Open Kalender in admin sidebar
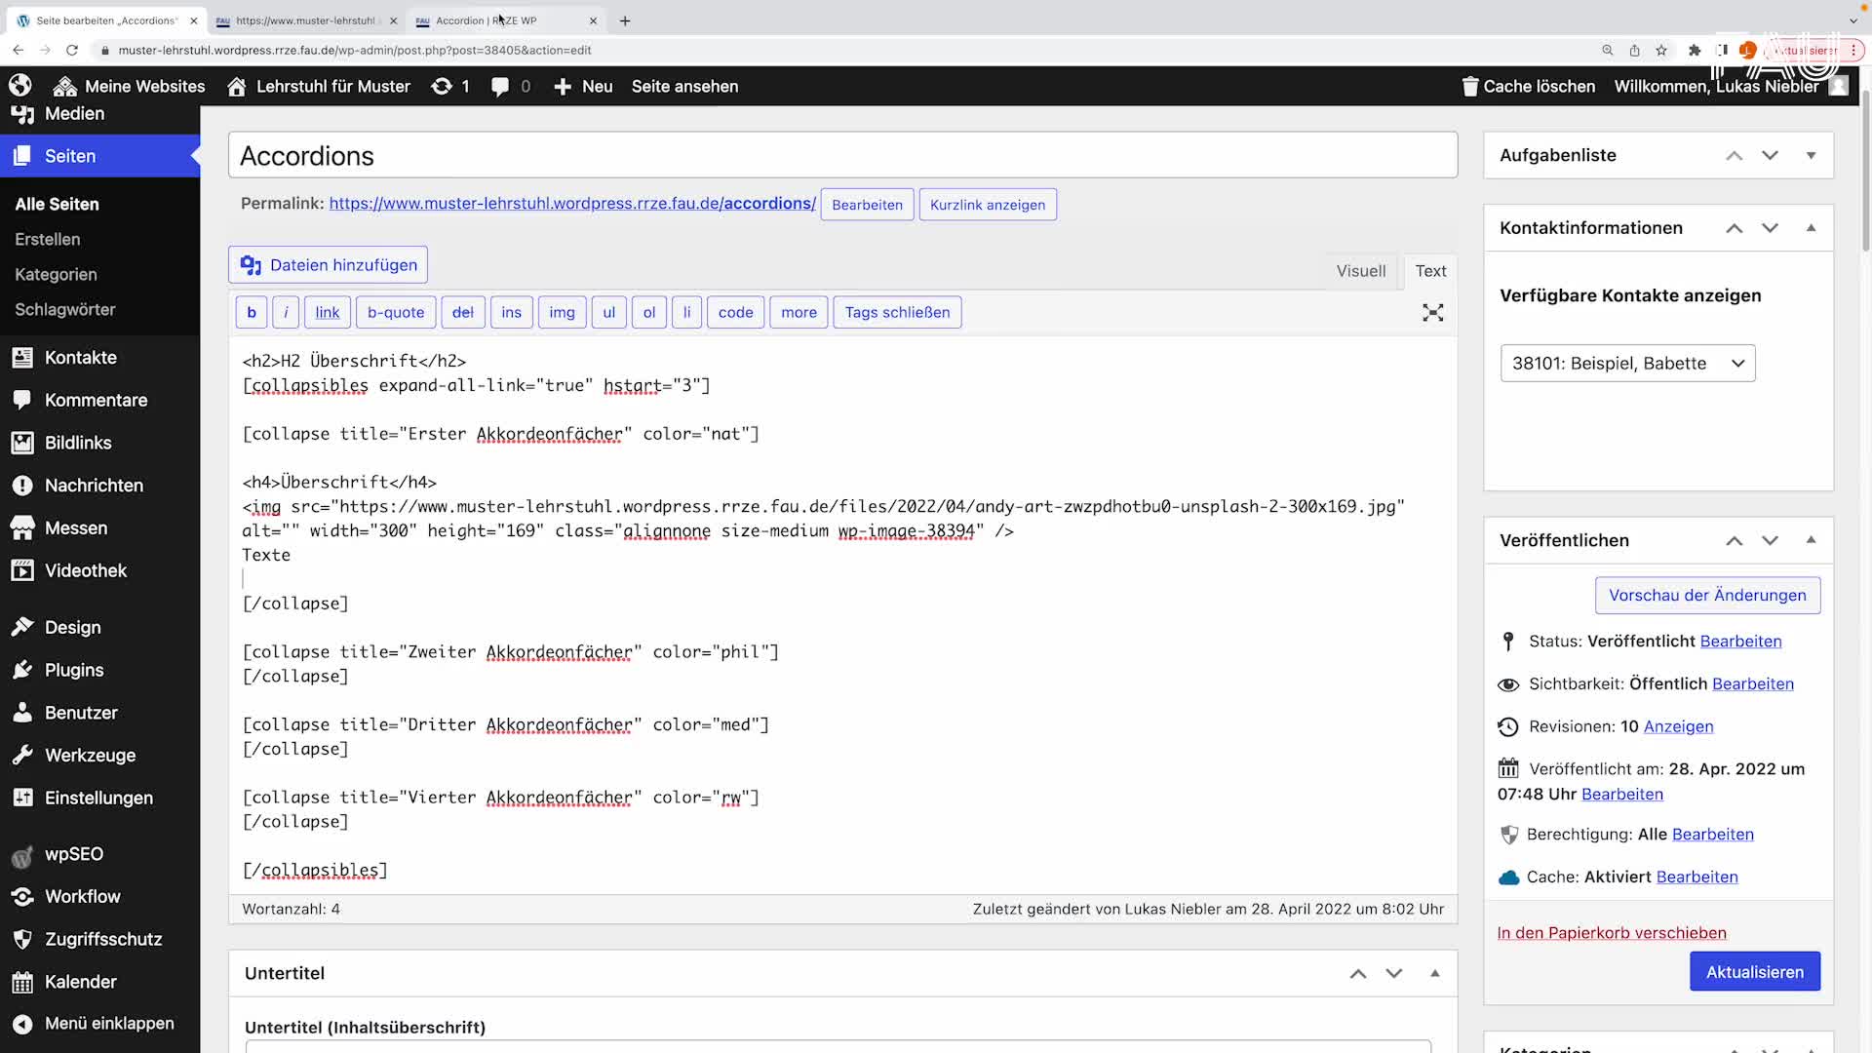This screenshot has width=1872, height=1053. (80, 982)
